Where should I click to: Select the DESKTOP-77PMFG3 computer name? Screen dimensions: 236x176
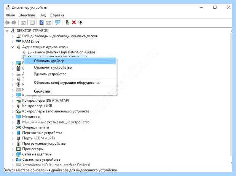click(32, 30)
